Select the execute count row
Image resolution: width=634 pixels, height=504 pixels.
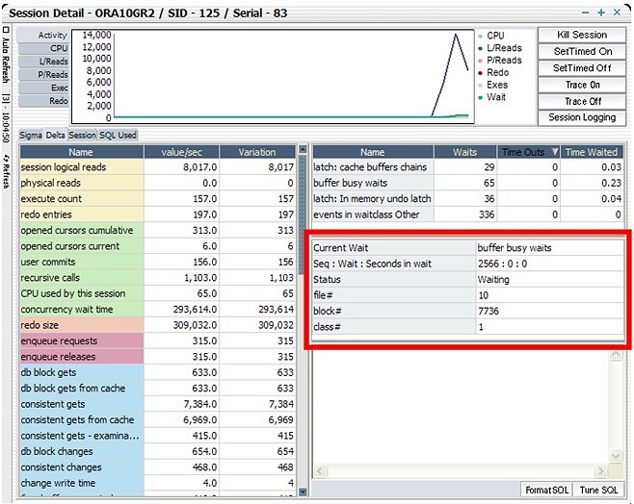coord(158,198)
